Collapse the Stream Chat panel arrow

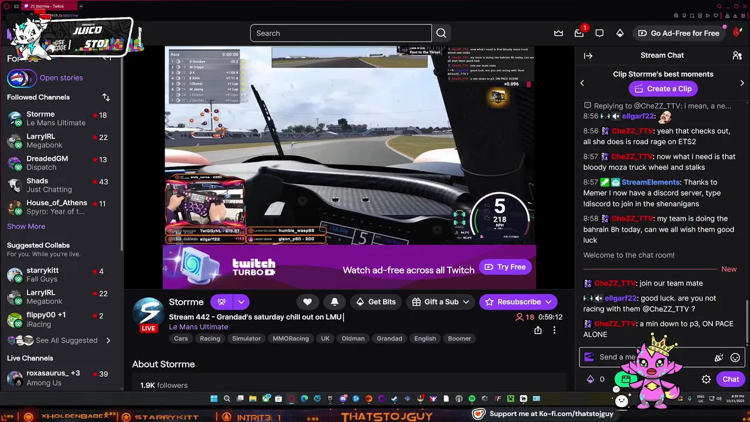coord(588,56)
